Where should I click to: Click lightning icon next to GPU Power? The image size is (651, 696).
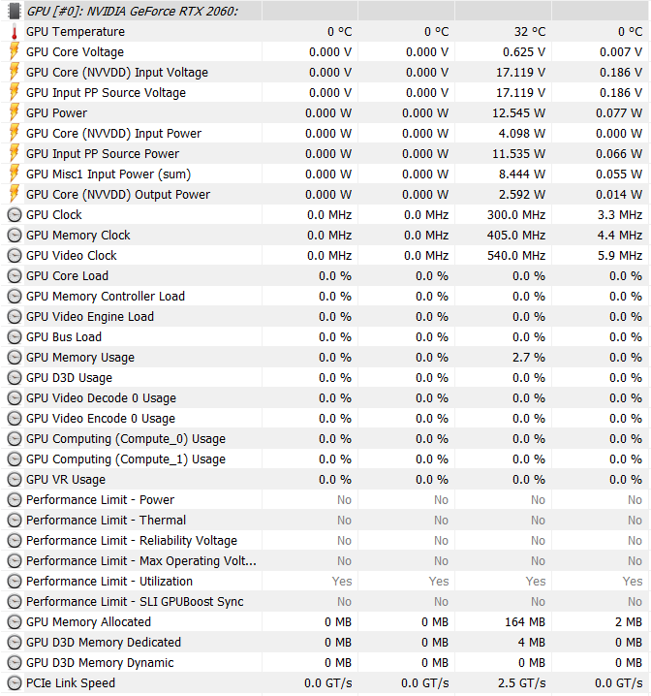[x=15, y=113]
